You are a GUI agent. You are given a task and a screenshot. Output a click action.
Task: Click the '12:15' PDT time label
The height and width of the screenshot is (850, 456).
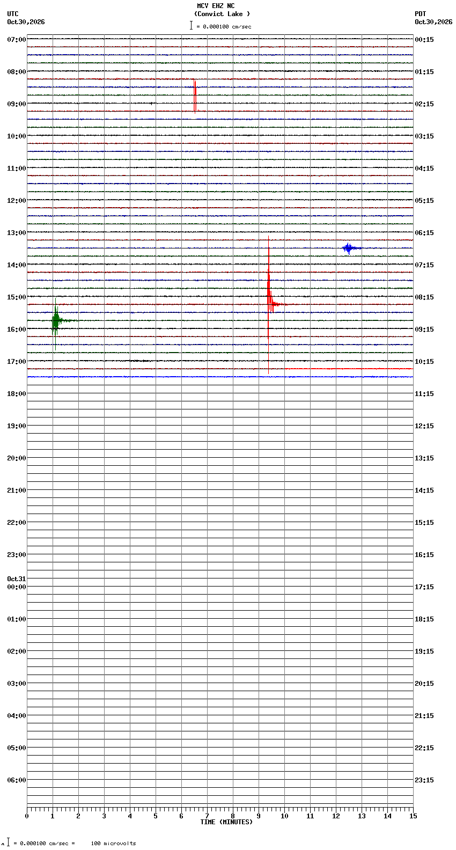click(424, 426)
